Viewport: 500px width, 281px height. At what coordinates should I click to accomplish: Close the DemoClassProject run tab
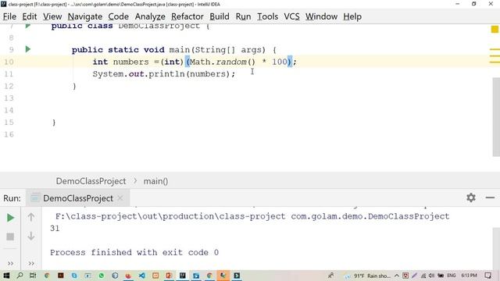pos(120,198)
